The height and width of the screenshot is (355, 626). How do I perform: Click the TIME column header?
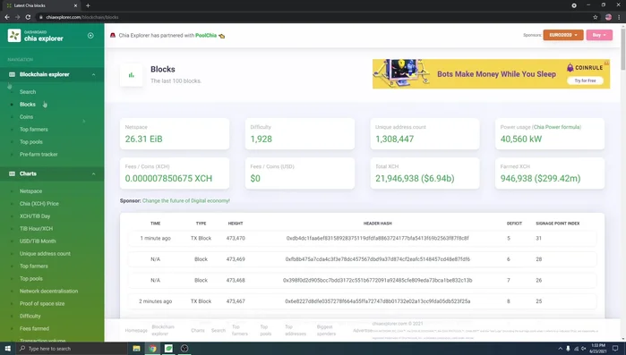pos(155,224)
